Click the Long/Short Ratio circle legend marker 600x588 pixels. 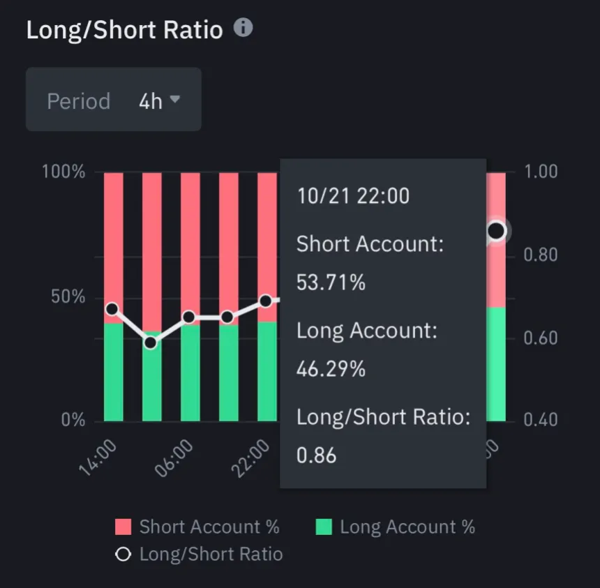point(123,554)
